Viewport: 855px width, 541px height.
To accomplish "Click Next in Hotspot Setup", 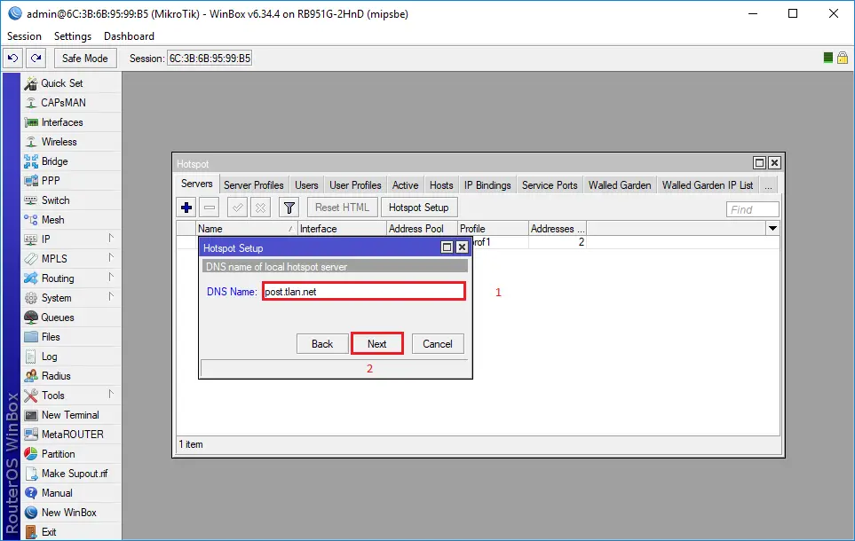I will coord(376,344).
